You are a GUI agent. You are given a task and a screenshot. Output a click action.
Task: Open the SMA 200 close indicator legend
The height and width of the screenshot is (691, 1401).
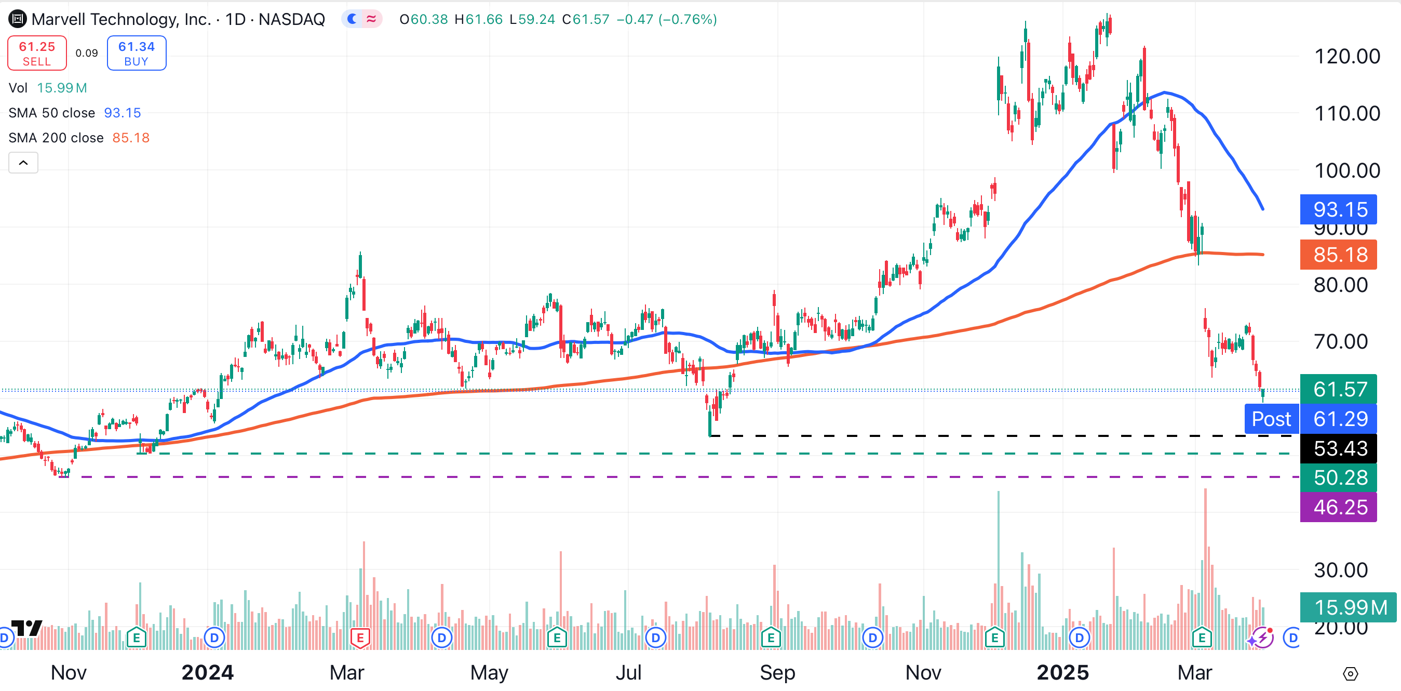[x=56, y=138]
